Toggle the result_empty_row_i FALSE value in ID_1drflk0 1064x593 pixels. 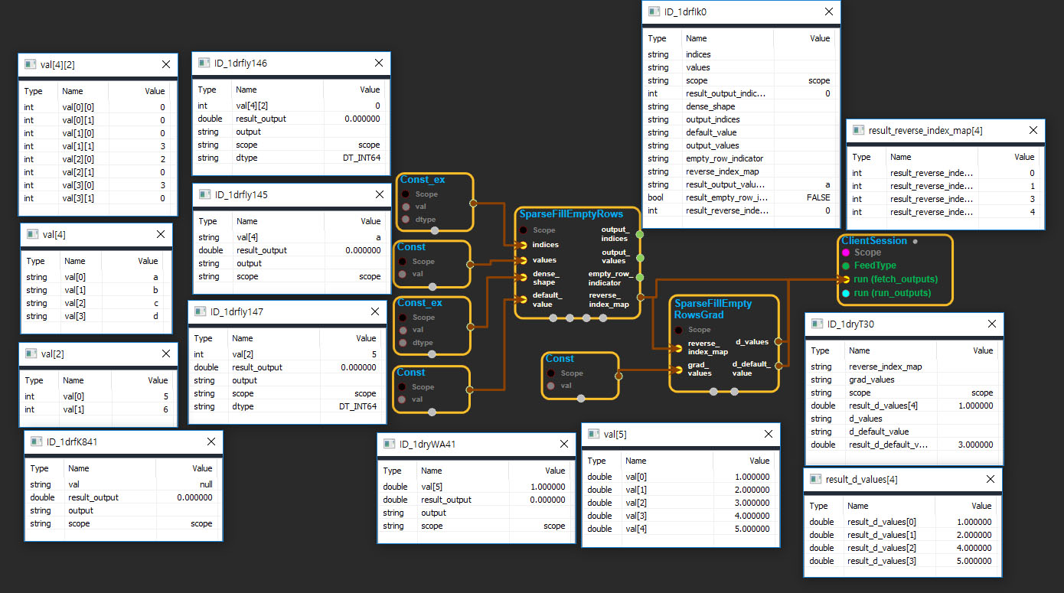(818, 197)
